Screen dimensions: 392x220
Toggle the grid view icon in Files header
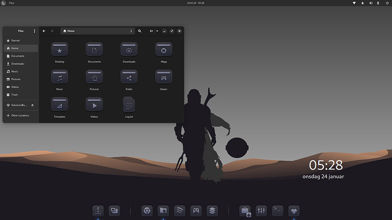pos(151,31)
